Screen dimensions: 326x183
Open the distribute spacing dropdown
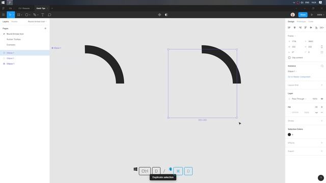coord(322,27)
